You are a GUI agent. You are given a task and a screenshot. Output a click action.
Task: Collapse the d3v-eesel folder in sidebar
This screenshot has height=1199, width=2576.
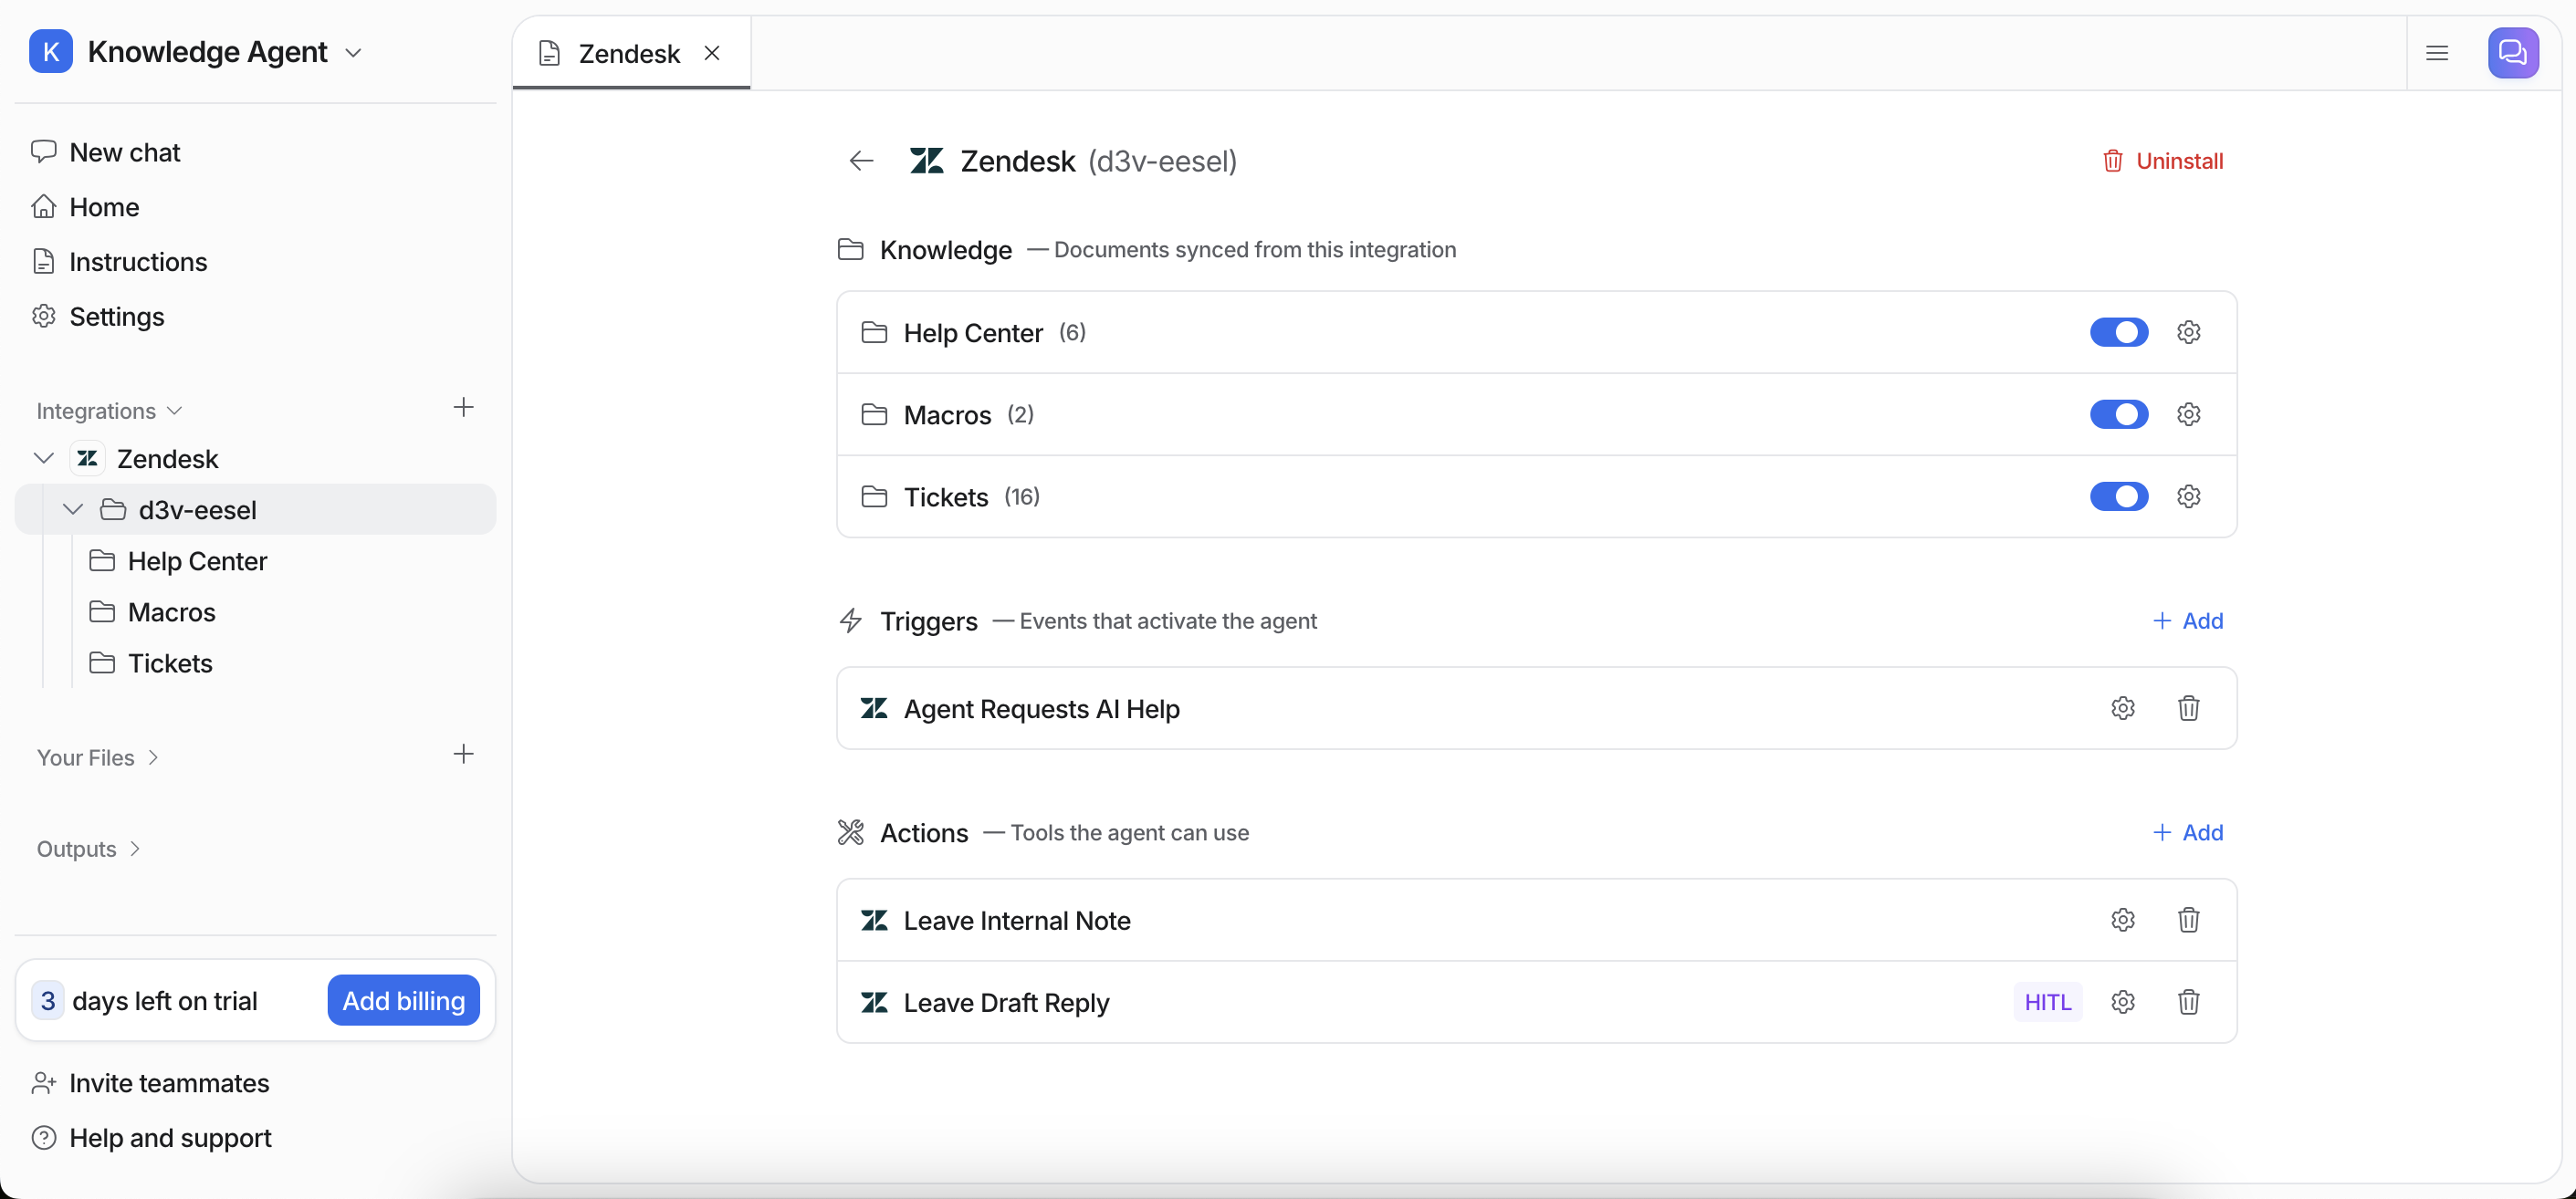pyautogui.click(x=73, y=510)
